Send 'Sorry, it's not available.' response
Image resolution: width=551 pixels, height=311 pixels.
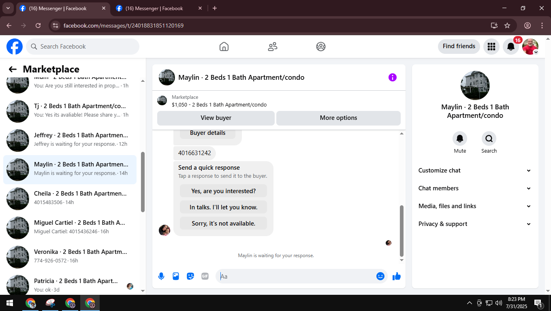pyautogui.click(x=224, y=223)
